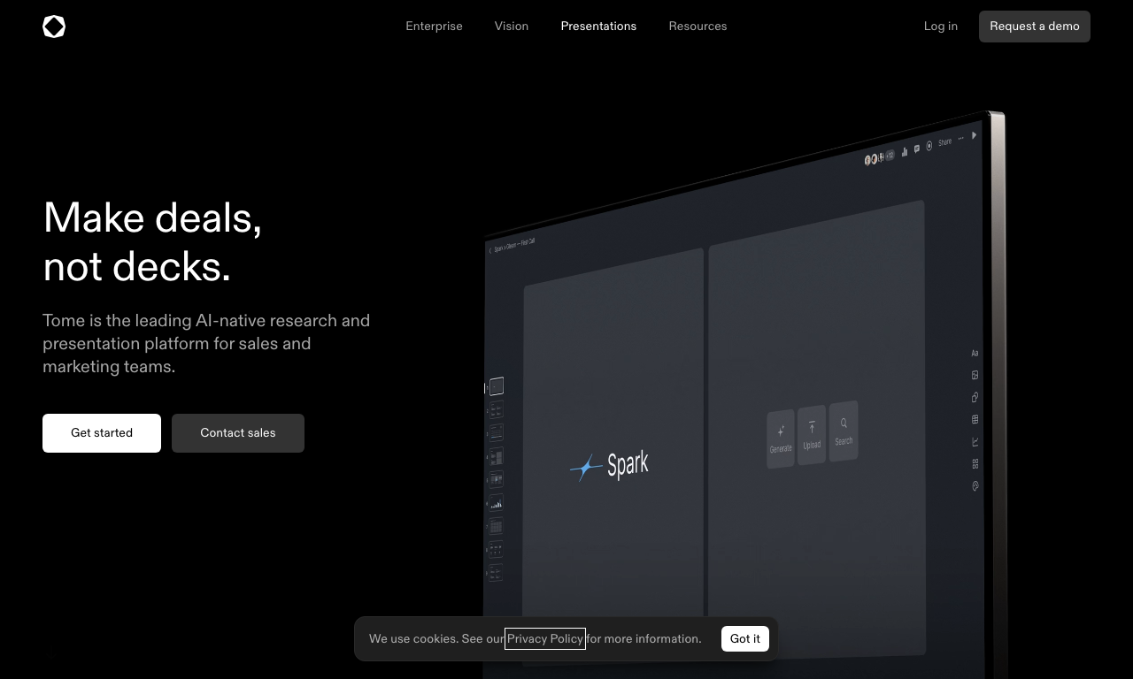Select the bar chart slide thumbnail
The image size is (1133, 679).
(x=497, y=502)
